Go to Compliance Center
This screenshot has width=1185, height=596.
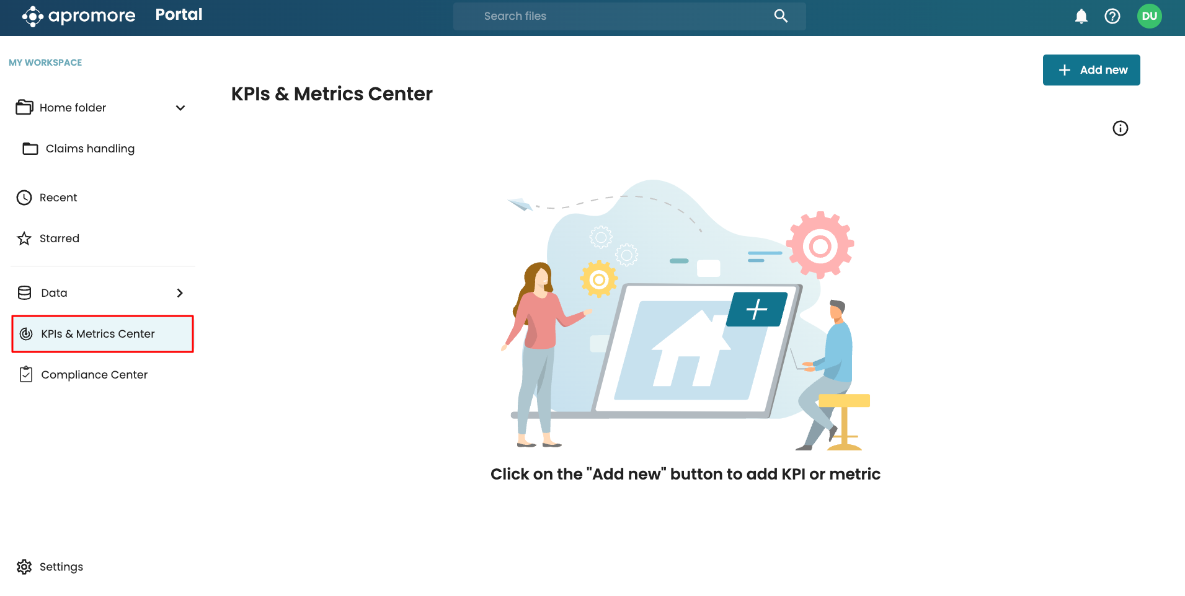pos(94,375)
